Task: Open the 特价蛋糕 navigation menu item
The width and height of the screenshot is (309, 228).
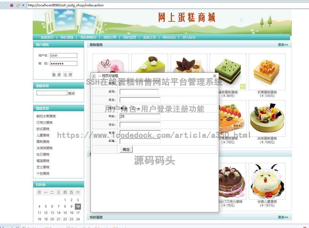Action: 67,37
